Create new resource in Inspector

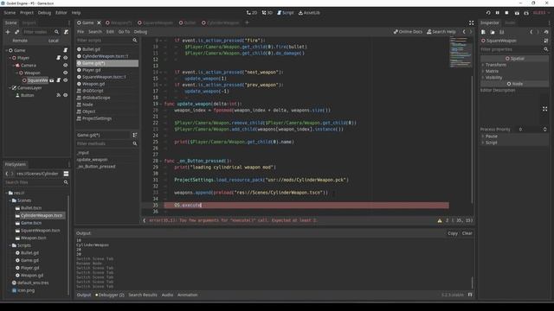[x=483, y=32]
